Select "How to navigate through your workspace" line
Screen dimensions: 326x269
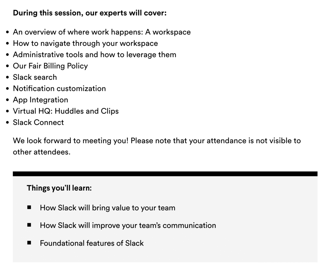[85, 43]
